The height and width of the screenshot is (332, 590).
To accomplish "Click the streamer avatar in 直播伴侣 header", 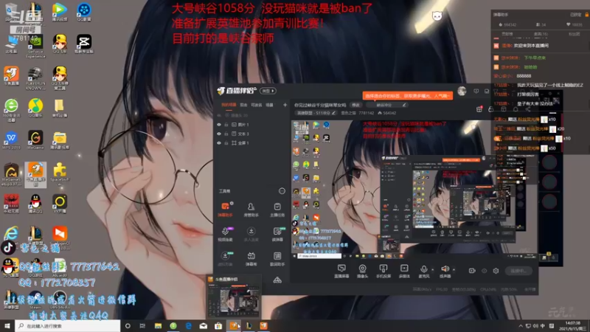I will click(462, 91).
